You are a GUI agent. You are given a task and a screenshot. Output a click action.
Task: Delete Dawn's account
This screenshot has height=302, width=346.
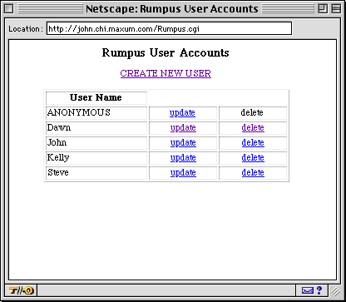[253, 127]
